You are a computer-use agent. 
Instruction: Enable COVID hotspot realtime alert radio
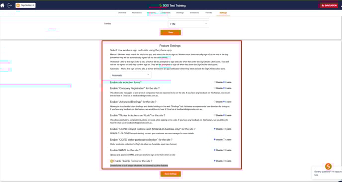[224, 129]
